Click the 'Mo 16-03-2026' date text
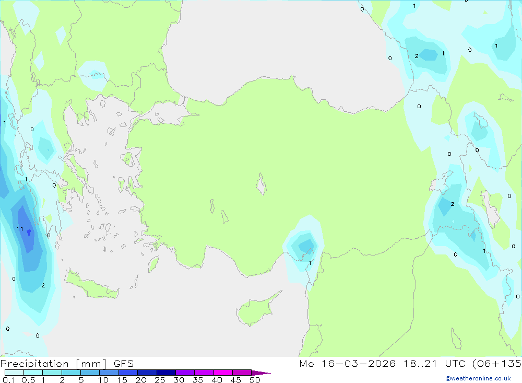The height and width of the screenshot is (383, 522). [x=347, y=364]
